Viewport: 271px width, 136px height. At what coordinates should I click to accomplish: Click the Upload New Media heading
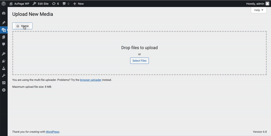click(33, 14)
